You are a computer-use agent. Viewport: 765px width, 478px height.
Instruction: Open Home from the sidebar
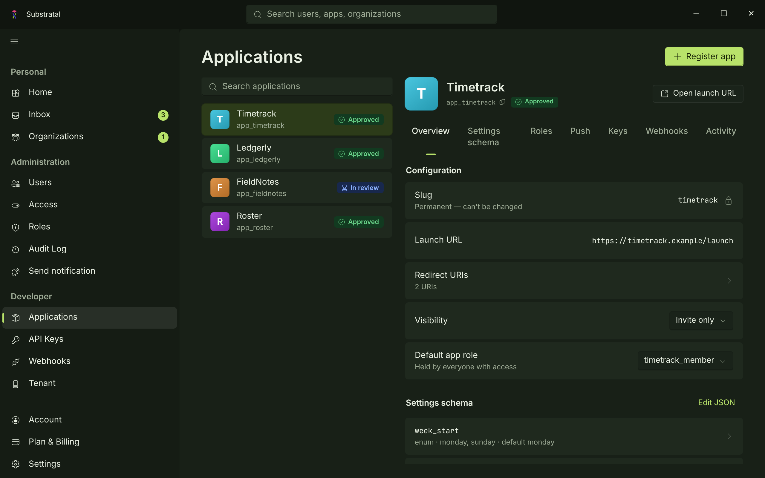[89, 92]
